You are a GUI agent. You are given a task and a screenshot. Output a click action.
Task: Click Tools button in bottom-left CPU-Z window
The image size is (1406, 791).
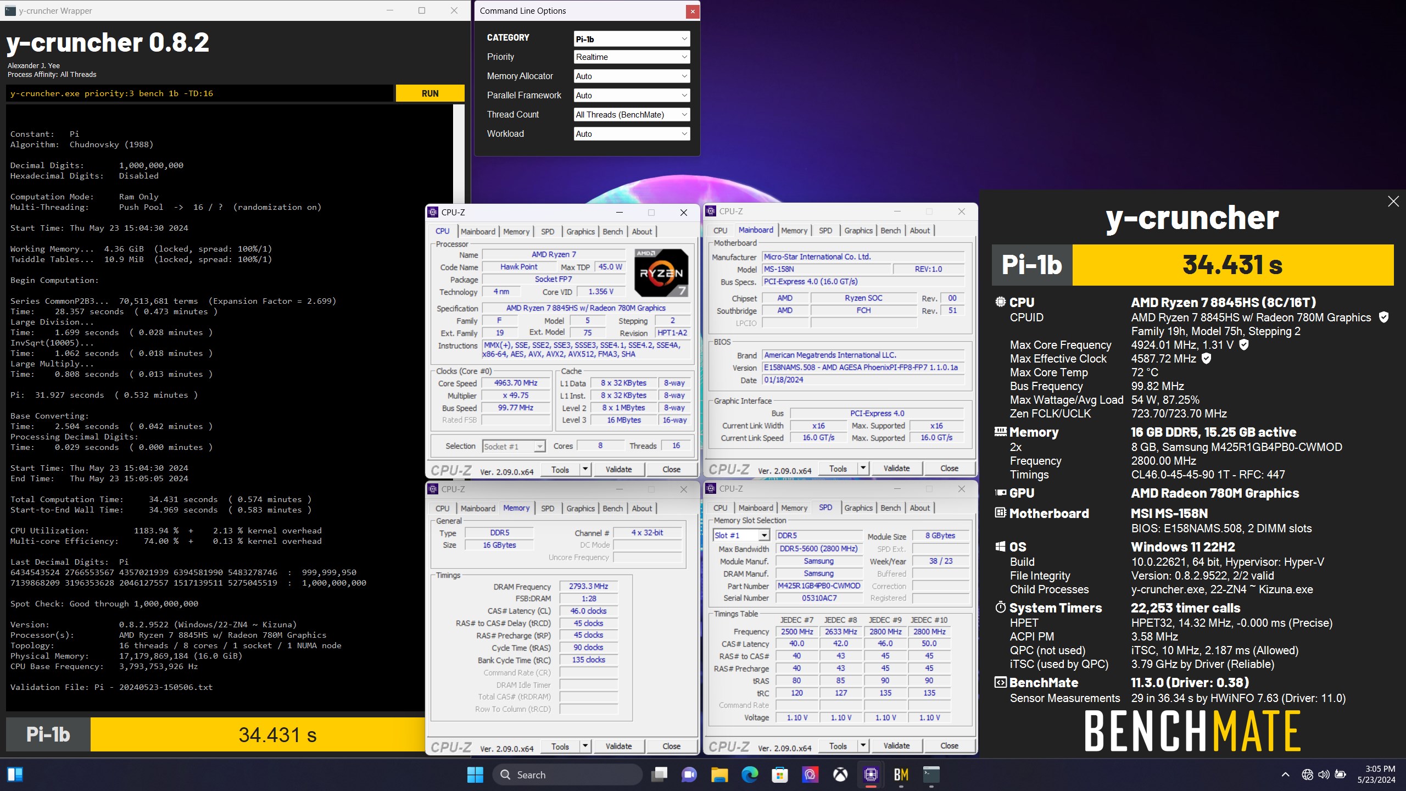(560, 747)
